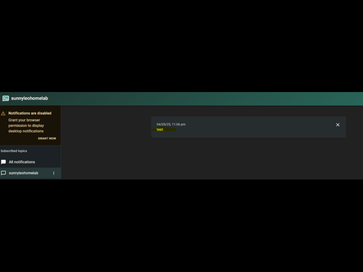Click the Notifications are disabled heading

point(30,113)
